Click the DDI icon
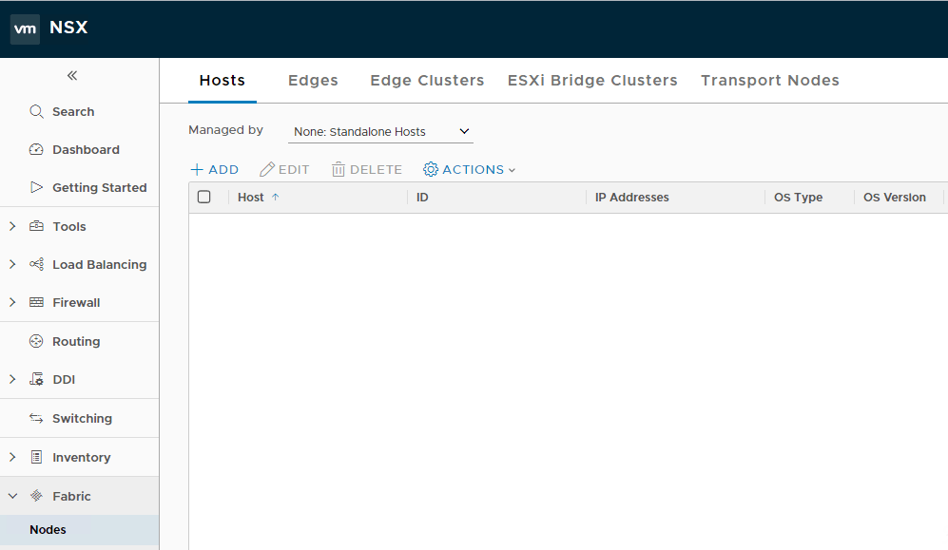The height and width of the screenshot is (550, 948). (x=36, y=379)
